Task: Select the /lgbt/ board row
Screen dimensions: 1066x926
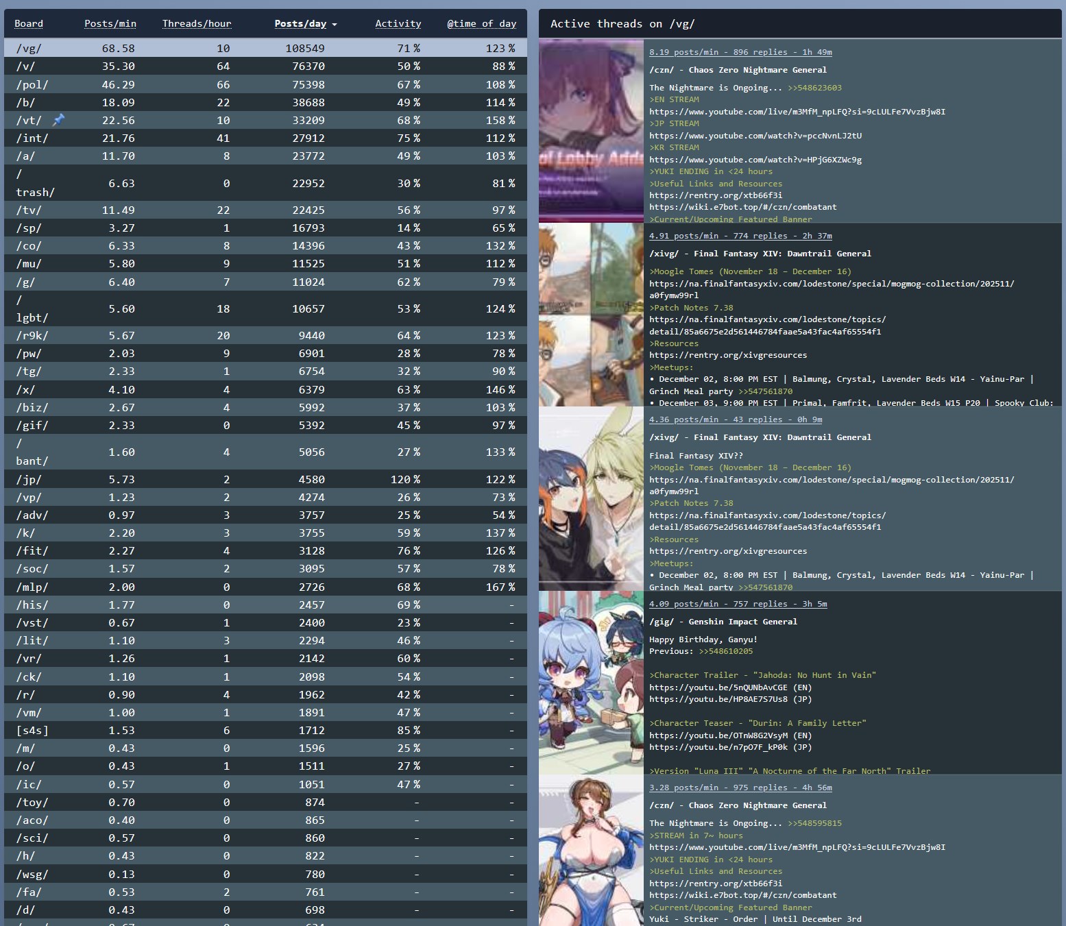Action: tap(265, 308)
